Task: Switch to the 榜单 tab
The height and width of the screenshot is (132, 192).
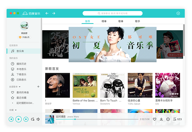Action: pyautogui.click(x=104, y=21)
